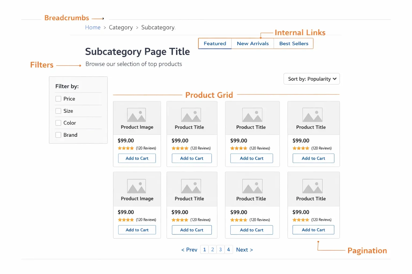Viewport: 412px width, 274px height.
Task: Click the first product image placeholder icon
Action: tap(137, 115)
